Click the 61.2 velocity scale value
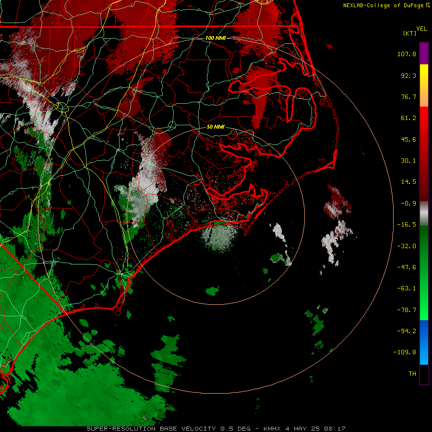 408,118
